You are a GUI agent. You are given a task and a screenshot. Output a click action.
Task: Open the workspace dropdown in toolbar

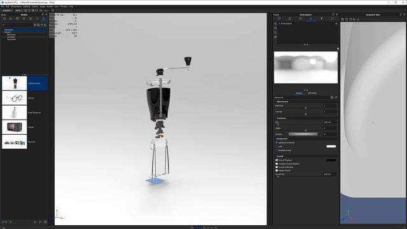(7, 10)
